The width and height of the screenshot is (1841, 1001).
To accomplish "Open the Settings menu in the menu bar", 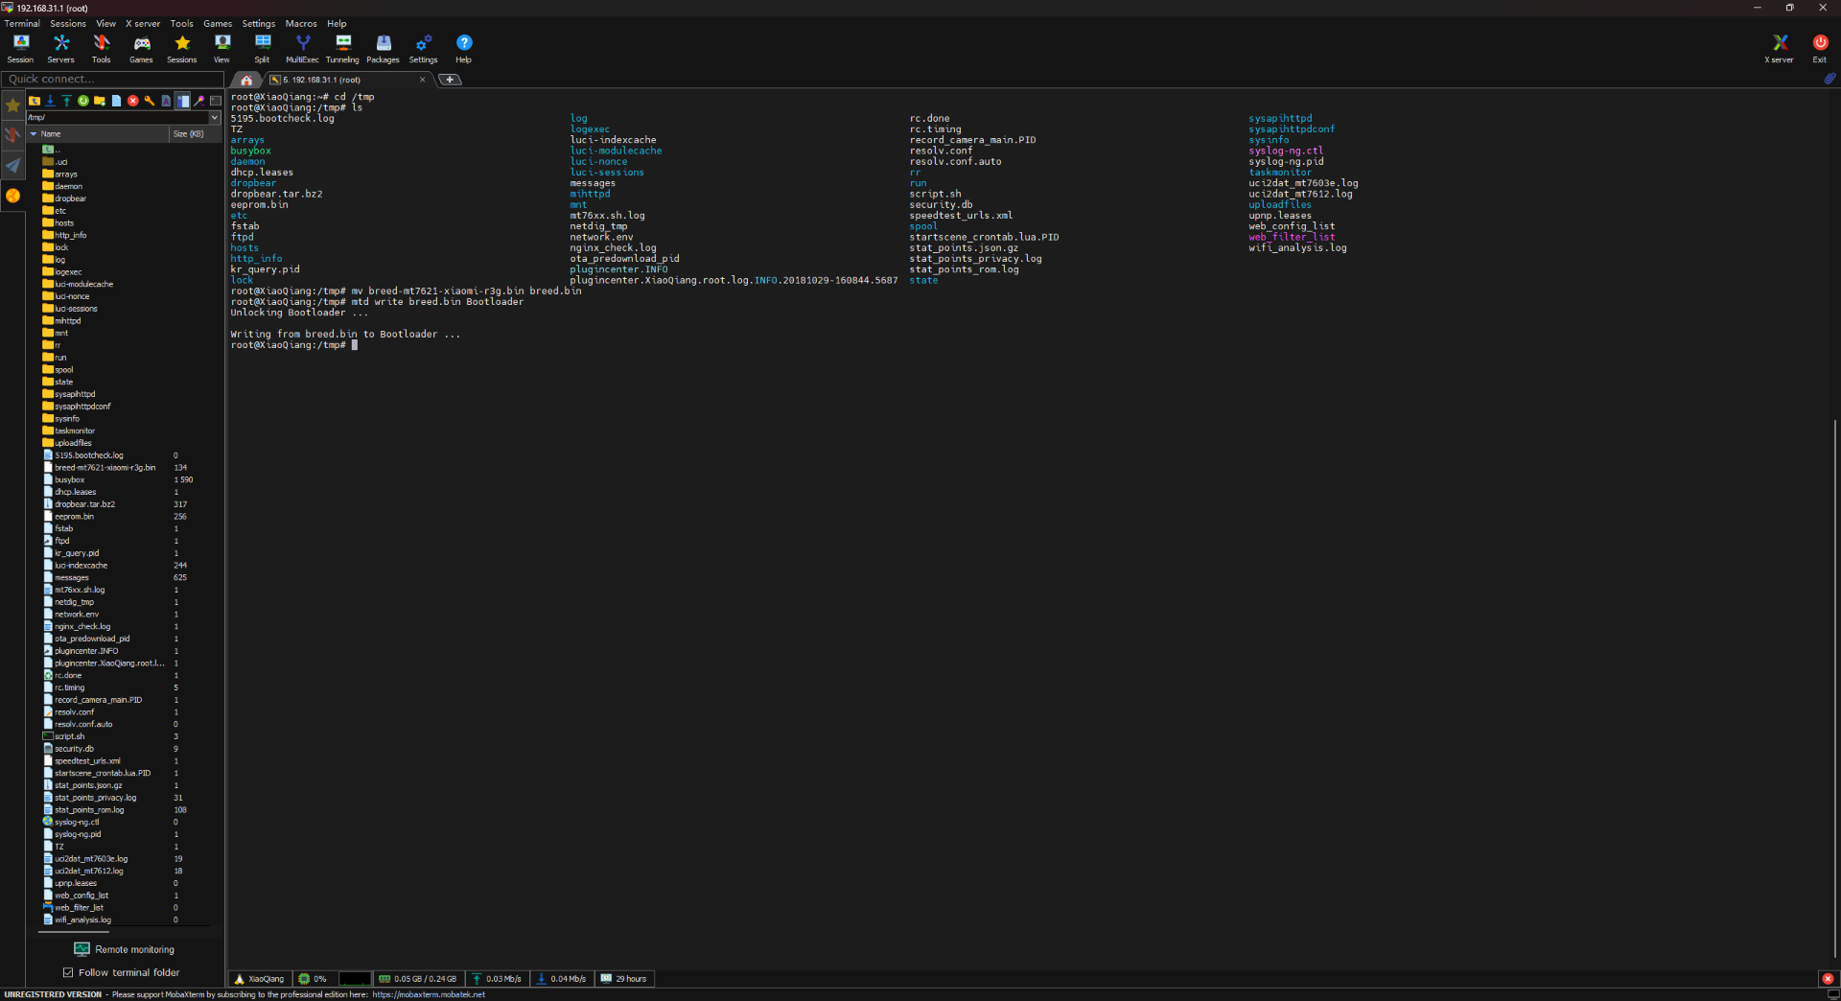I will [258, 24].
